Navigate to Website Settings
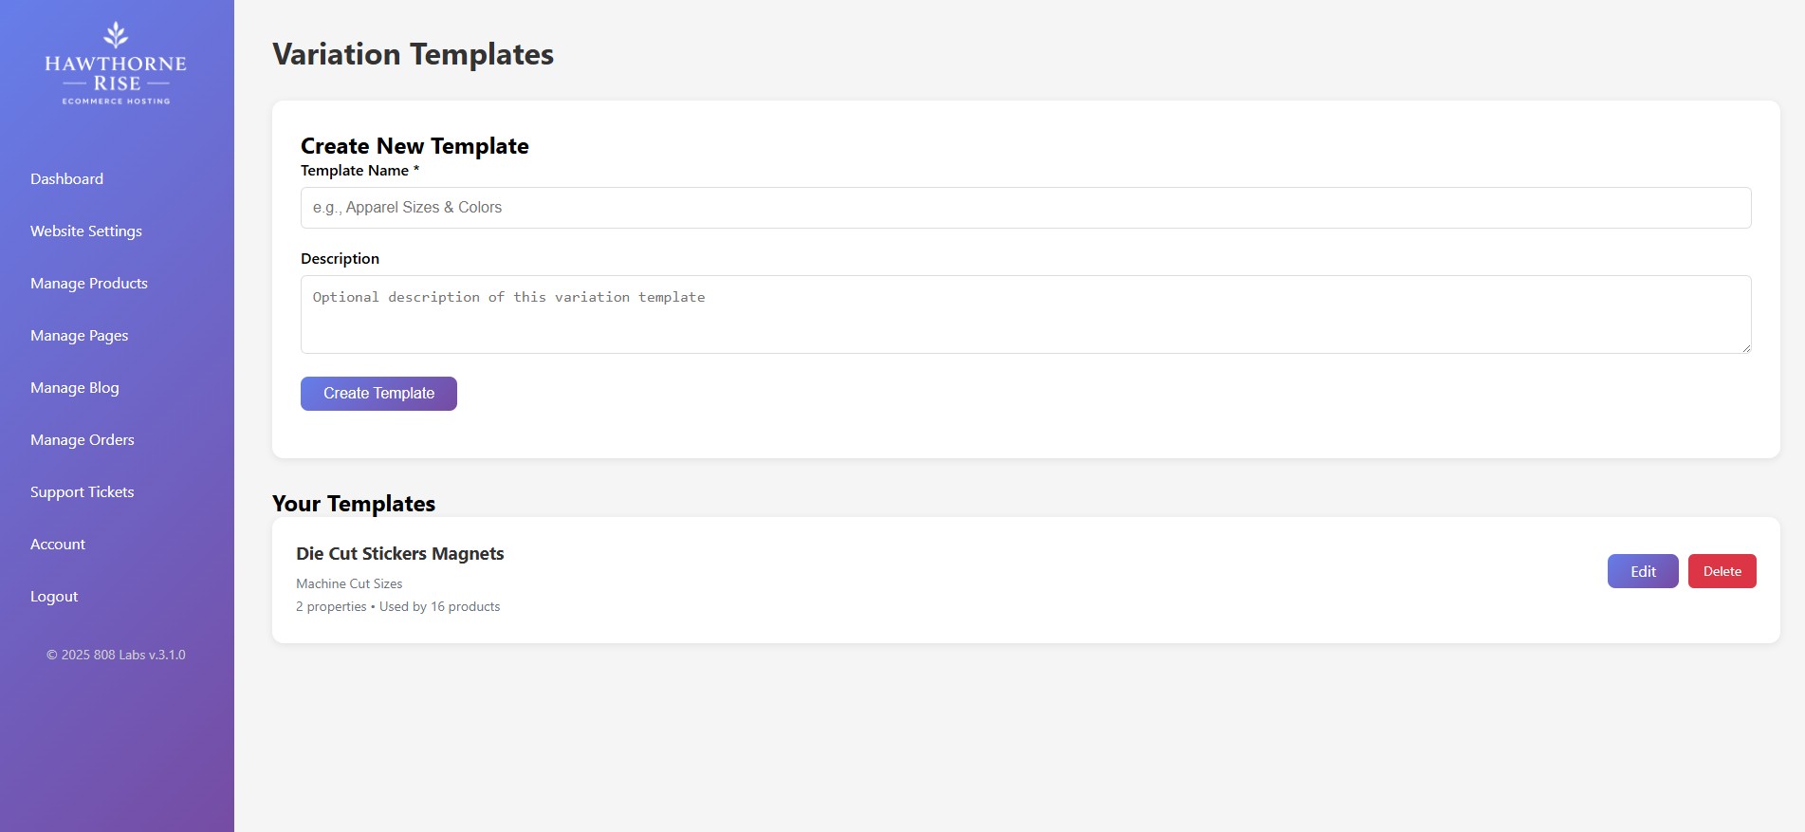 (x=85, y=231)
